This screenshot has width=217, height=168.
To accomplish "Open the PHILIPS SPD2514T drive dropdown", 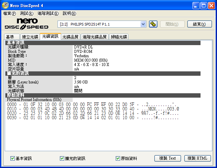I will click(143, 24).
